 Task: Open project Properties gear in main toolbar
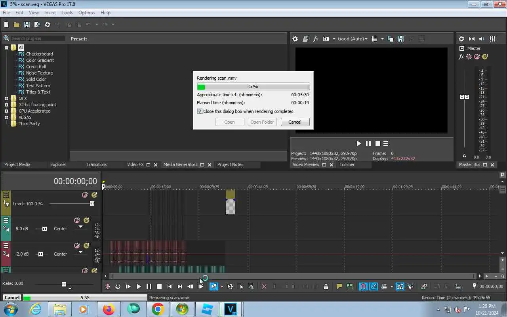click(48, 25)
